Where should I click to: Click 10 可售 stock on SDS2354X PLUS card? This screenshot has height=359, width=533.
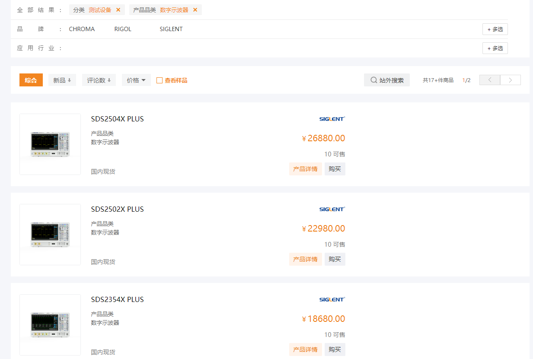pyautogui.click(x=335, y=335)
